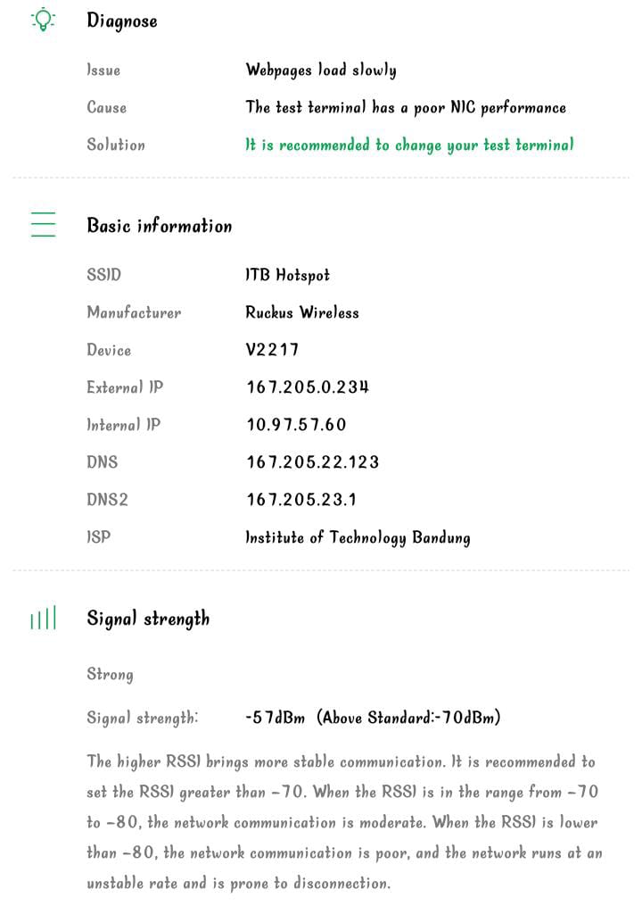
Task: Click the Signal strength bars icon
Action: pyautogui.click(x=43, y=618)
